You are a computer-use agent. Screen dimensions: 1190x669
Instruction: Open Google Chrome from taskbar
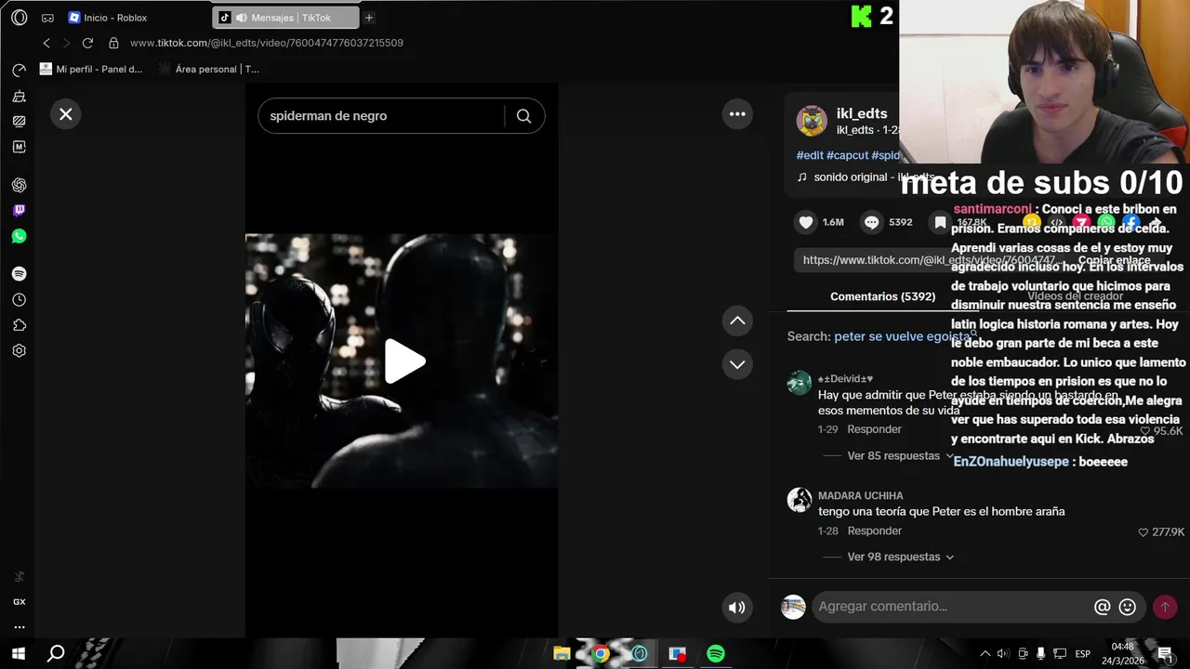tap(601, 653)
